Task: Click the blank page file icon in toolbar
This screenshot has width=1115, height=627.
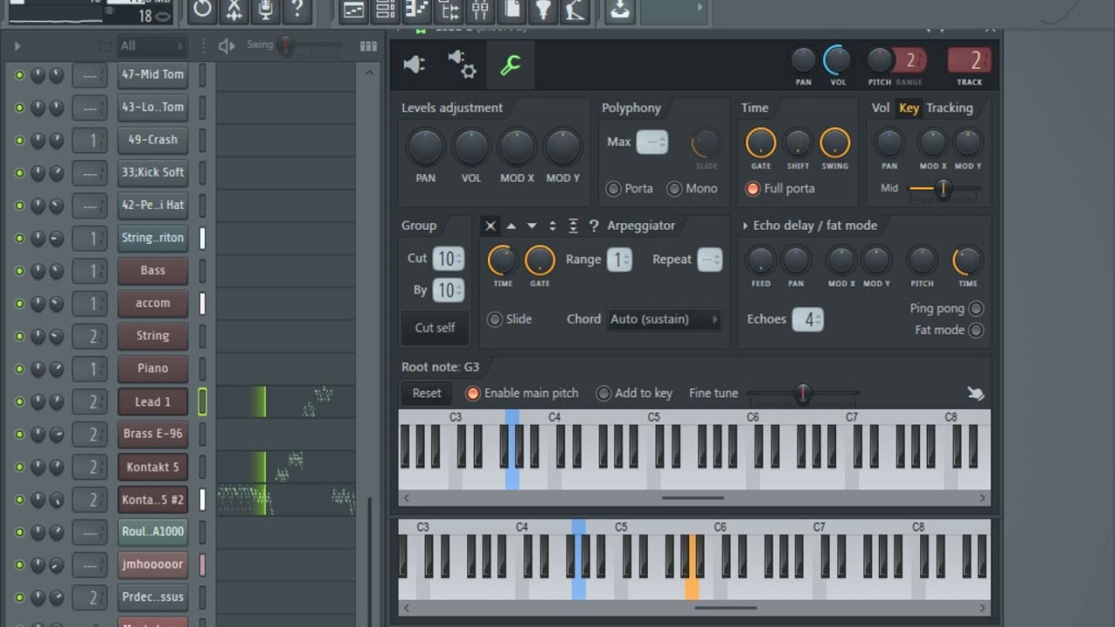Action: (x=512, y=10)
